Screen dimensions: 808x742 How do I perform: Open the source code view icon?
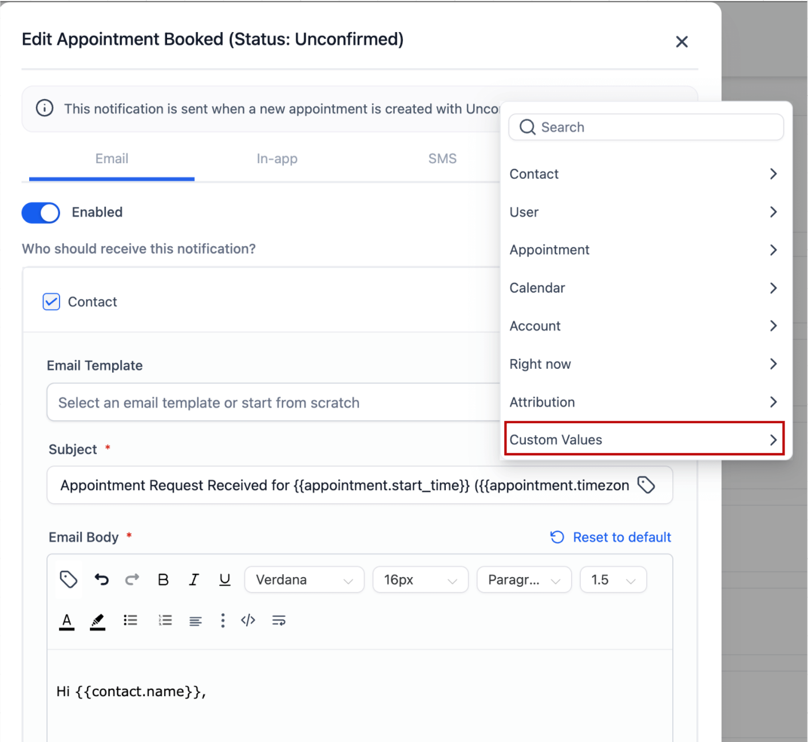click(248, 620)
